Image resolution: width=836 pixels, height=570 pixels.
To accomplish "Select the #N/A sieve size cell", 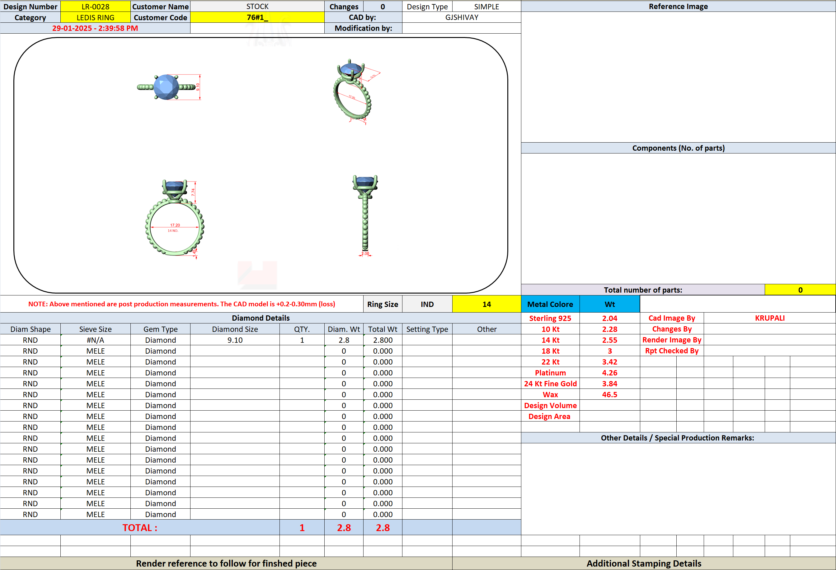I will pyautogui.click(x=95, y=340).
